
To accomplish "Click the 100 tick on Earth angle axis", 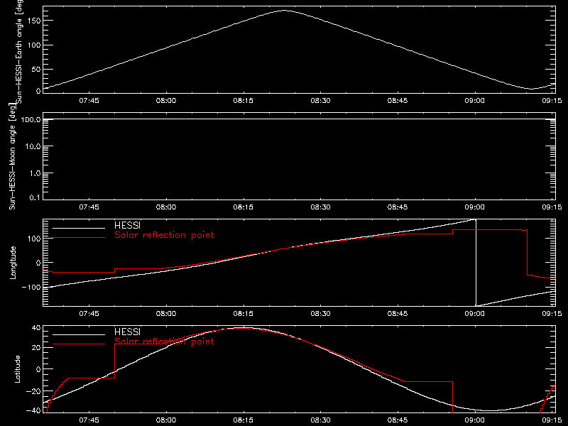I will pyautogui.click(x=34, y=45).
